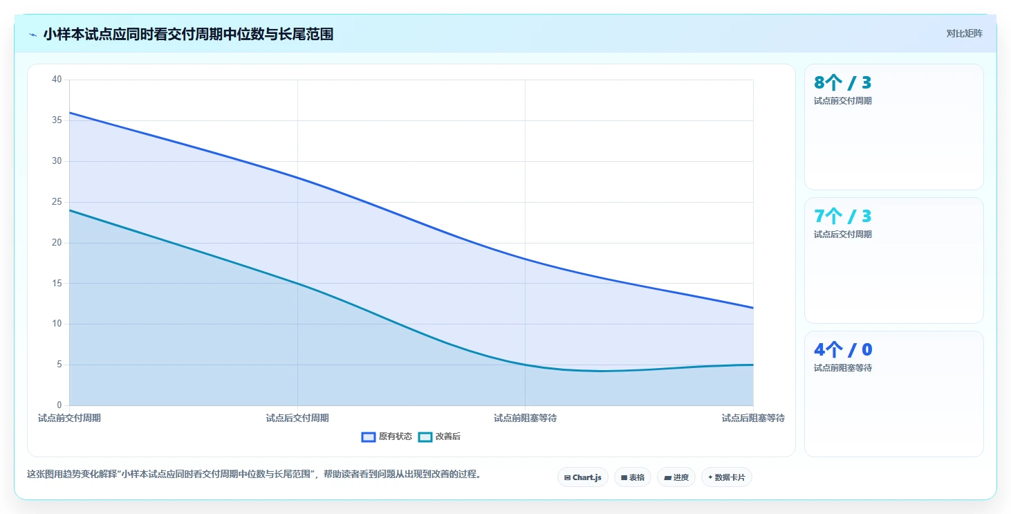The image size is (1011, 514).
Task: Click the y-axis value 5
Action: [x=59, y=365]
